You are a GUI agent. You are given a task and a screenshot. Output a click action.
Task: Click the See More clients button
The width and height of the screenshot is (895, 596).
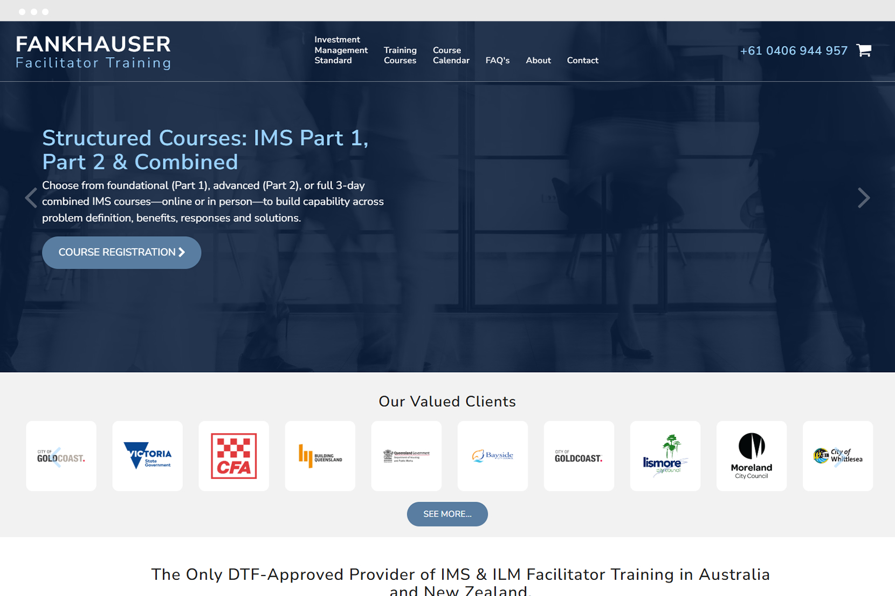pos(447,514)
